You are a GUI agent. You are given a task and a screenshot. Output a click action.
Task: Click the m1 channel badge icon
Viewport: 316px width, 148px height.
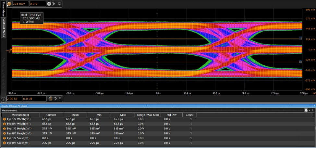(x=9, y=4)
